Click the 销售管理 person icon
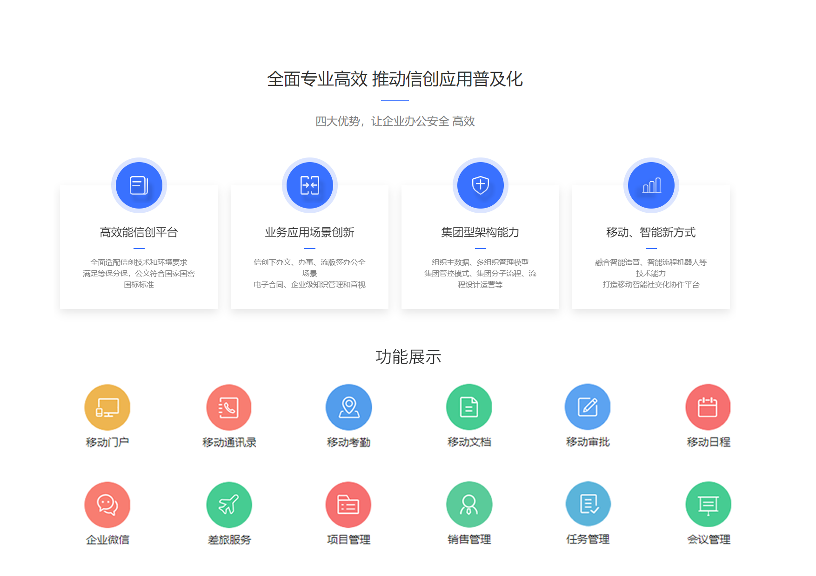The height and width of the screenshot is (576, 816). pyautogui.click(x=469, y=504)
